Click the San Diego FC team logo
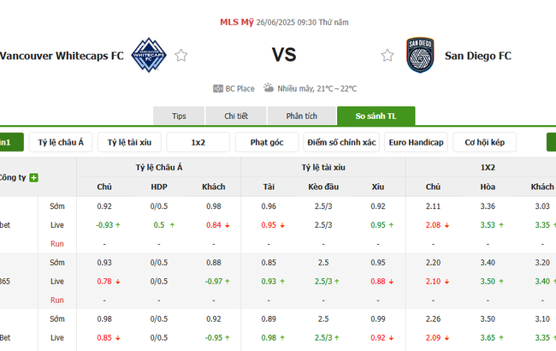The width and height of the screenshot is (556, 351). pos(420,56)
